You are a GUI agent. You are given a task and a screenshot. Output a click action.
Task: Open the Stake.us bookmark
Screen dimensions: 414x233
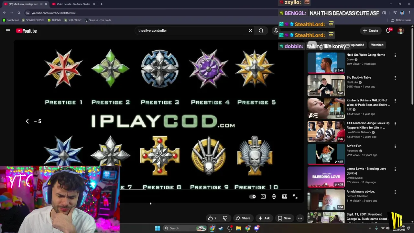pyautogui.click(x=99, y=20)
